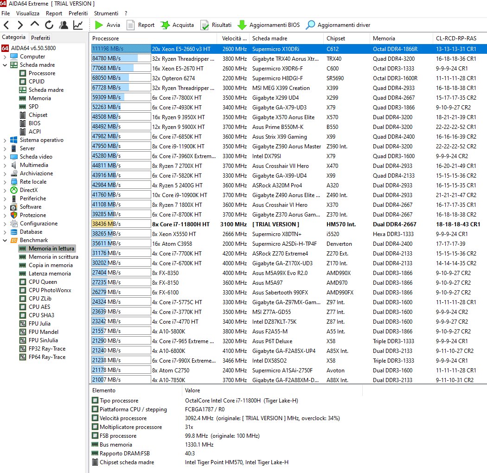
Task: Click the Elemento column header in details
Action: [135, 390]
